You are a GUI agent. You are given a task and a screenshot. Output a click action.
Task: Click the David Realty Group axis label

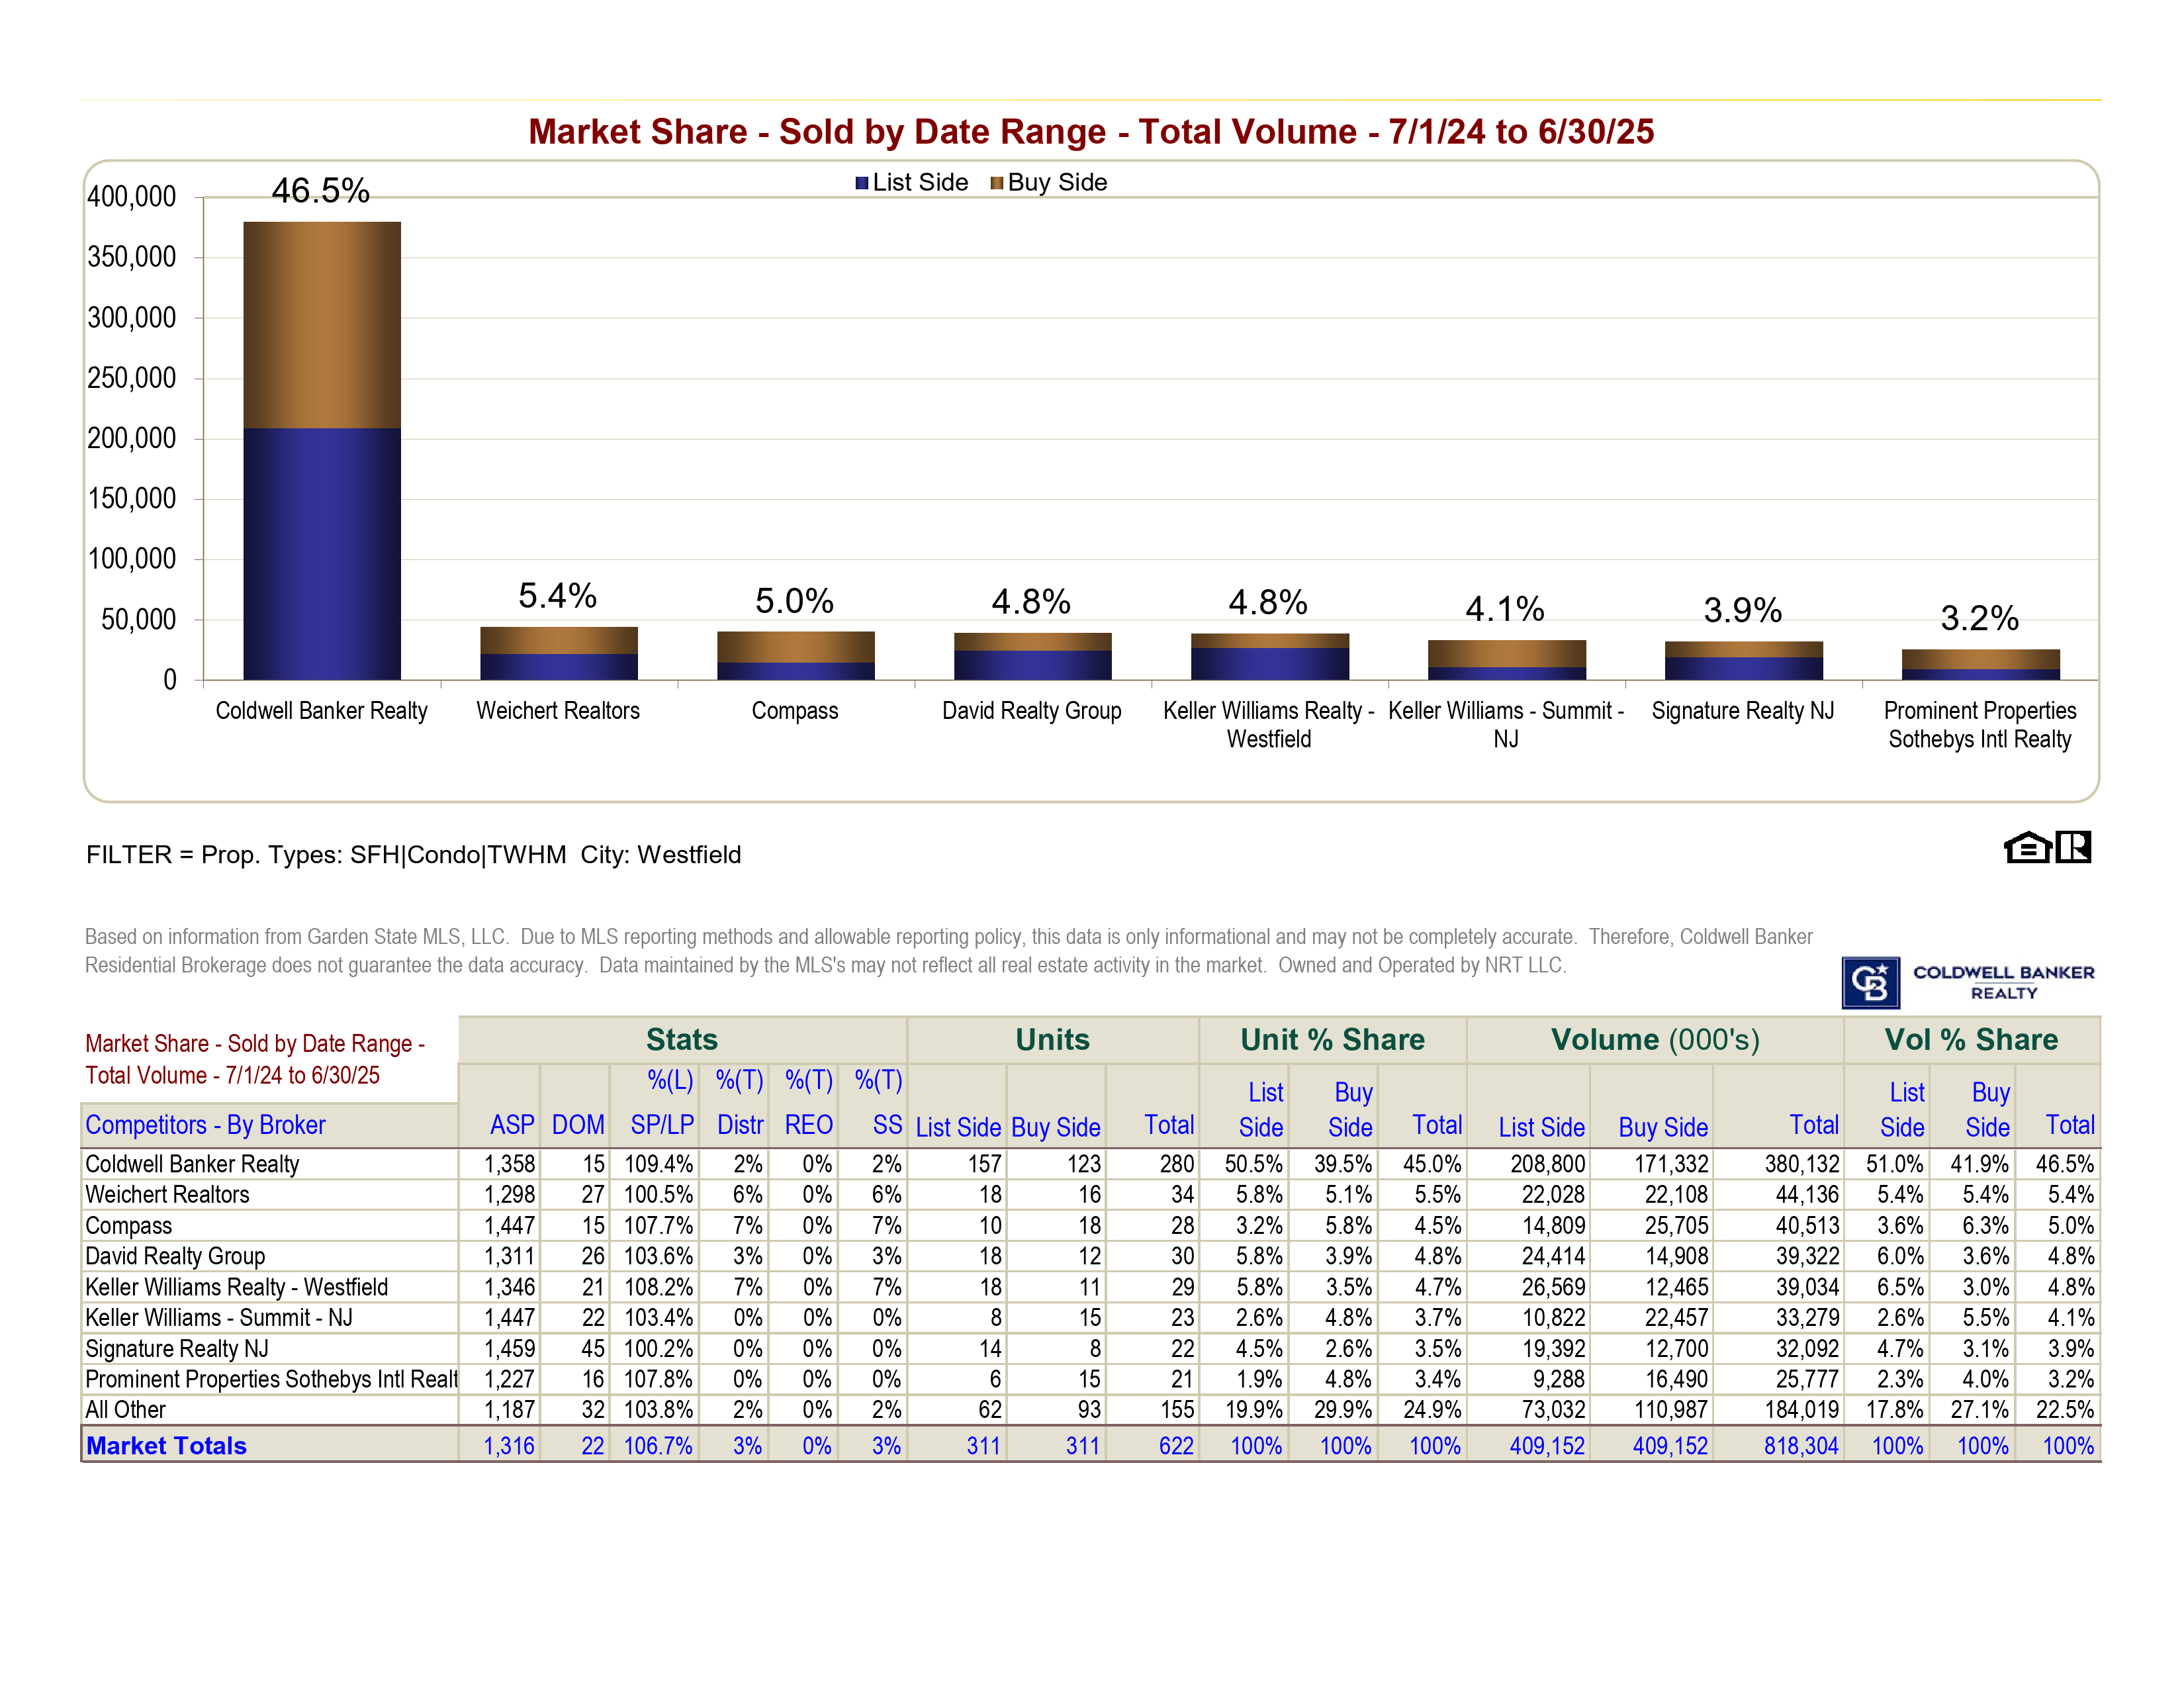click(1032, 711)
